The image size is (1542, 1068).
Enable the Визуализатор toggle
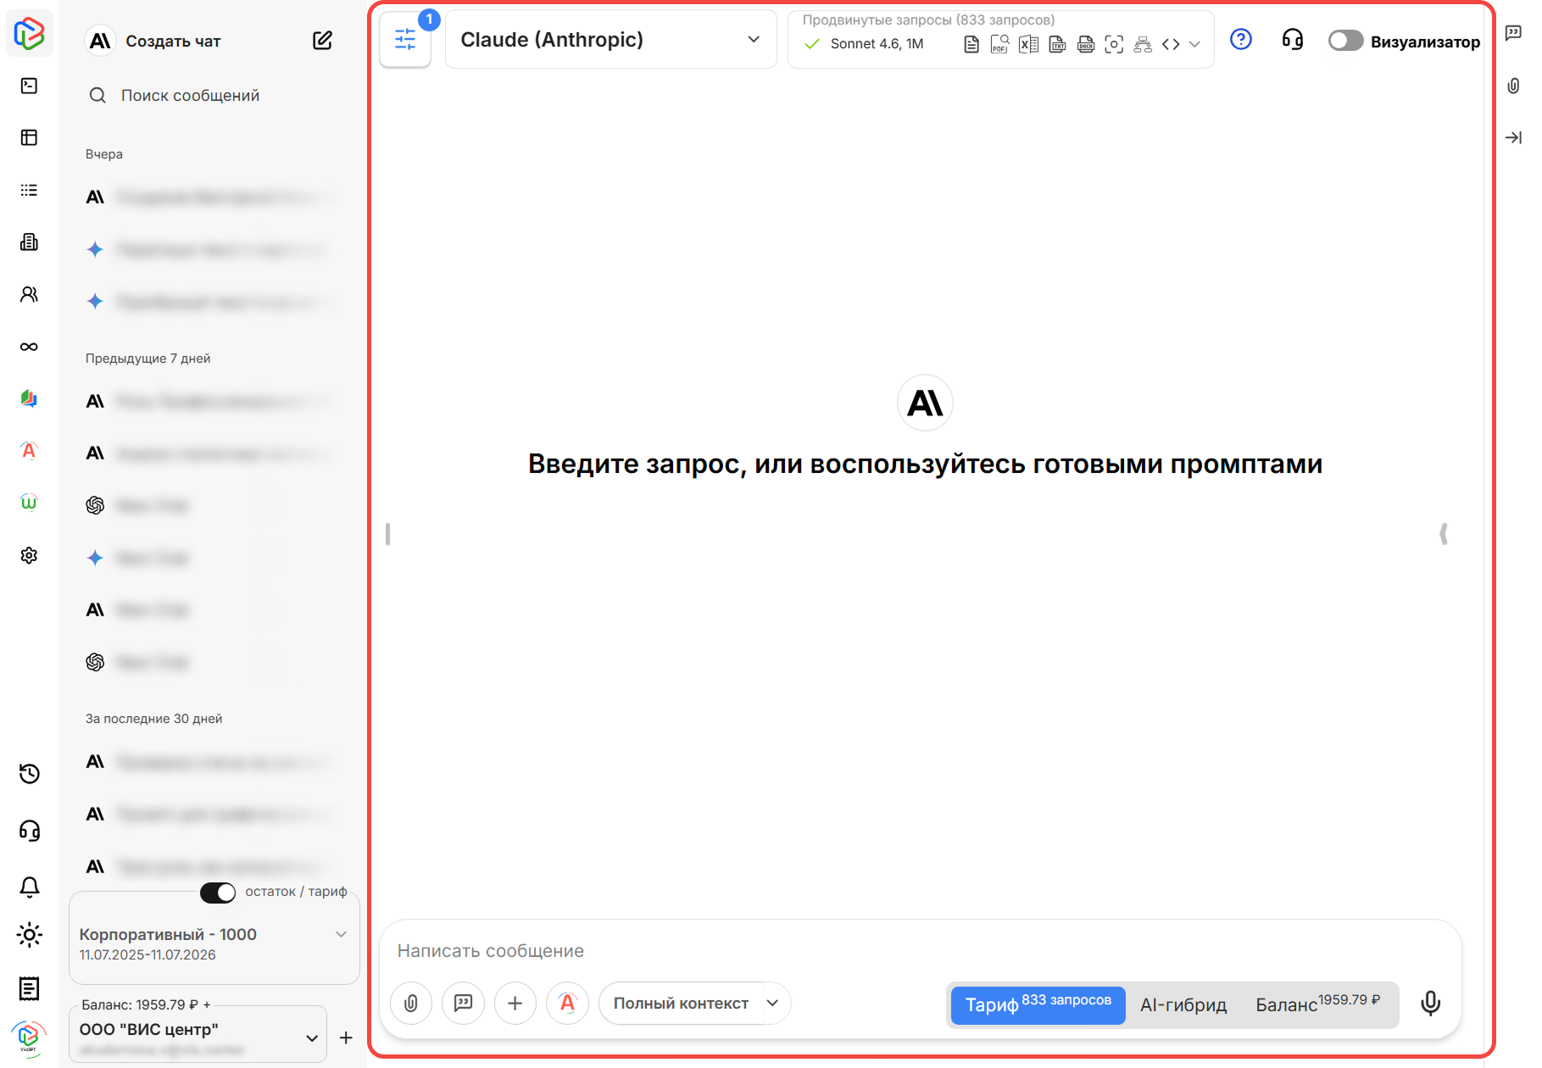pyautogui.click(x=1344, y=40)
